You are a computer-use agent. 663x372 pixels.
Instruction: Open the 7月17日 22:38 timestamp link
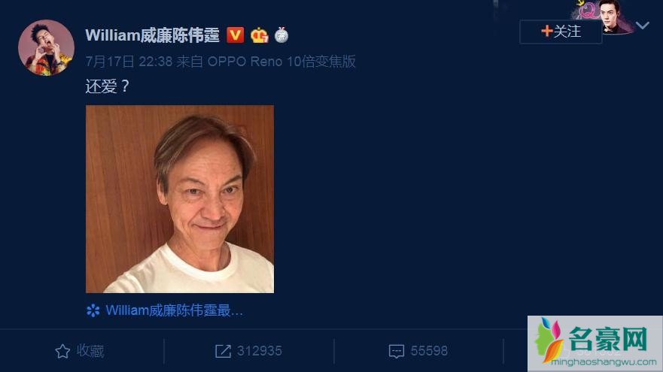(x=129, y=62)
